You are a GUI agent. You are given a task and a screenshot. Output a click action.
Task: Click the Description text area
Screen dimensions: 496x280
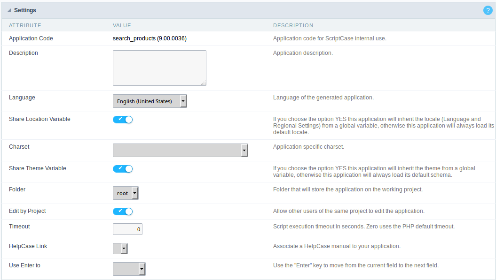(159, 68)
